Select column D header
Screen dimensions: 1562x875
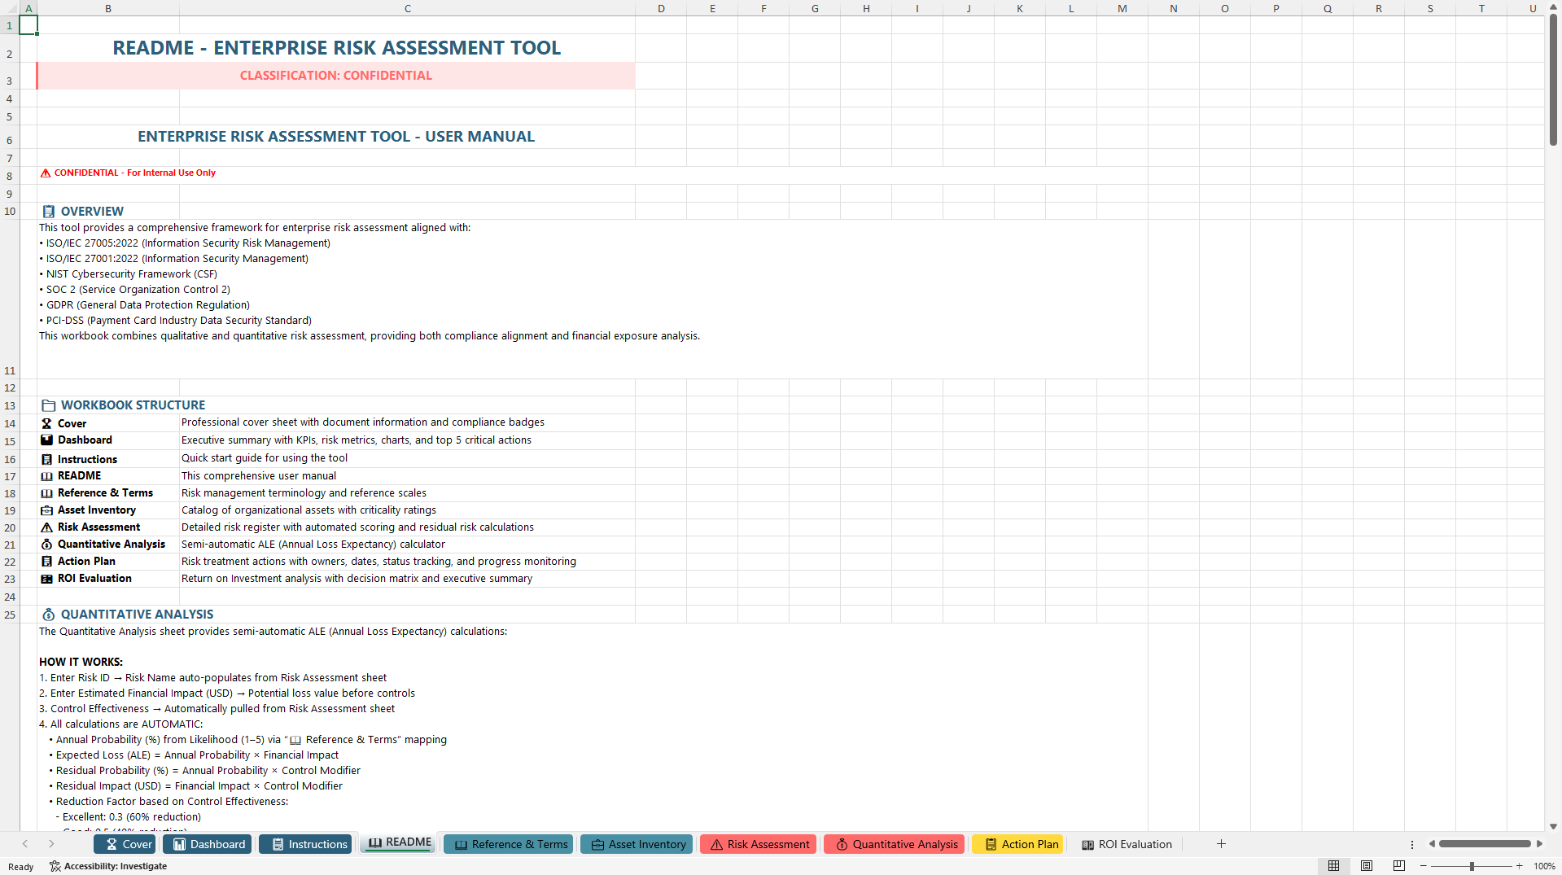661,8
